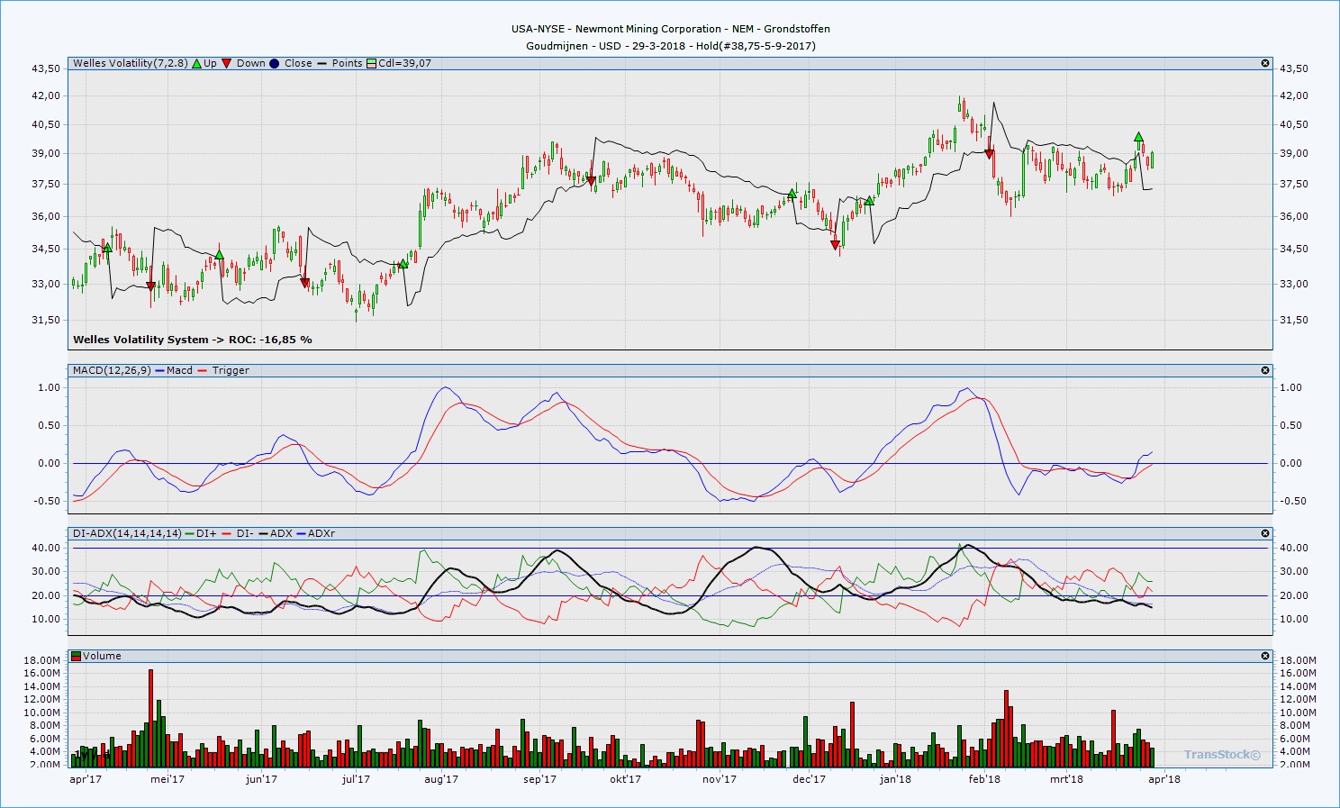Click the Goudmijnen USD Hold subtitle line
Image resolution: width=1340 pixels, height=808 pixels.
671,45
